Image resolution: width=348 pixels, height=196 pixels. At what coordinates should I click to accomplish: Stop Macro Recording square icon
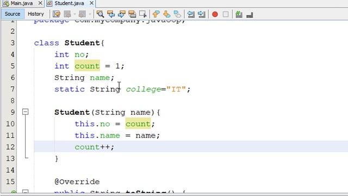[x=226, y=15]
